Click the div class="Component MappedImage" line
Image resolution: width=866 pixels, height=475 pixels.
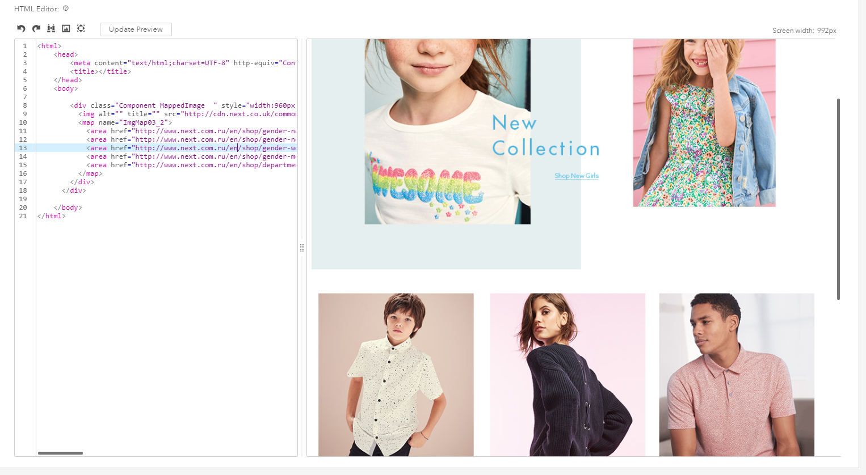(x=183, y=105)
